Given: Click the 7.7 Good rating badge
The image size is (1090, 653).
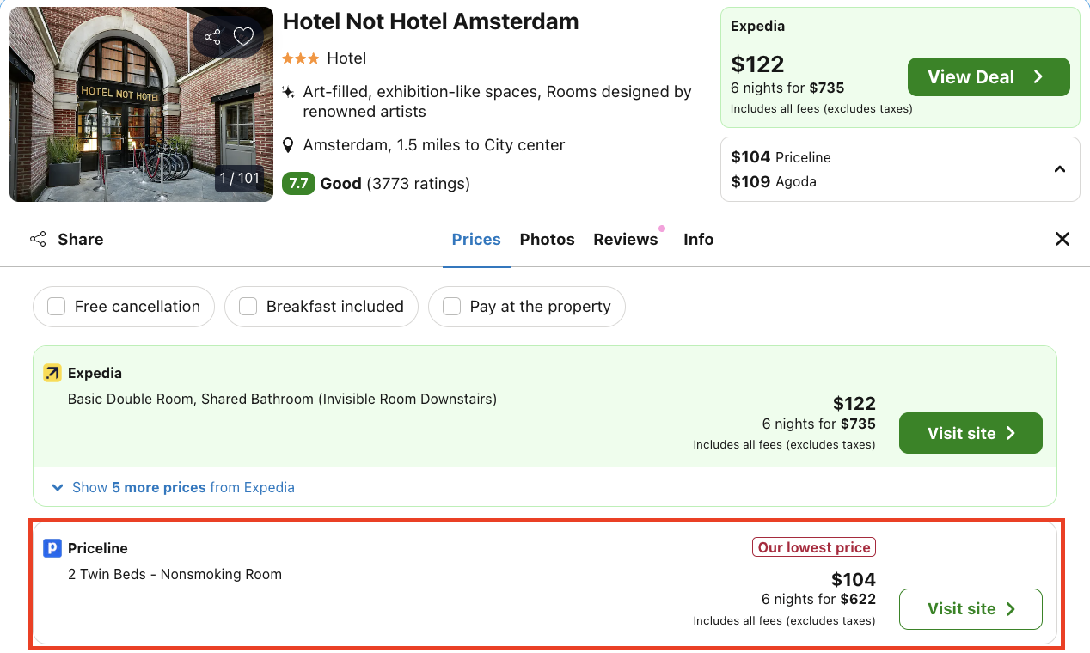Looking at the screenshot, I should [298, 183].
